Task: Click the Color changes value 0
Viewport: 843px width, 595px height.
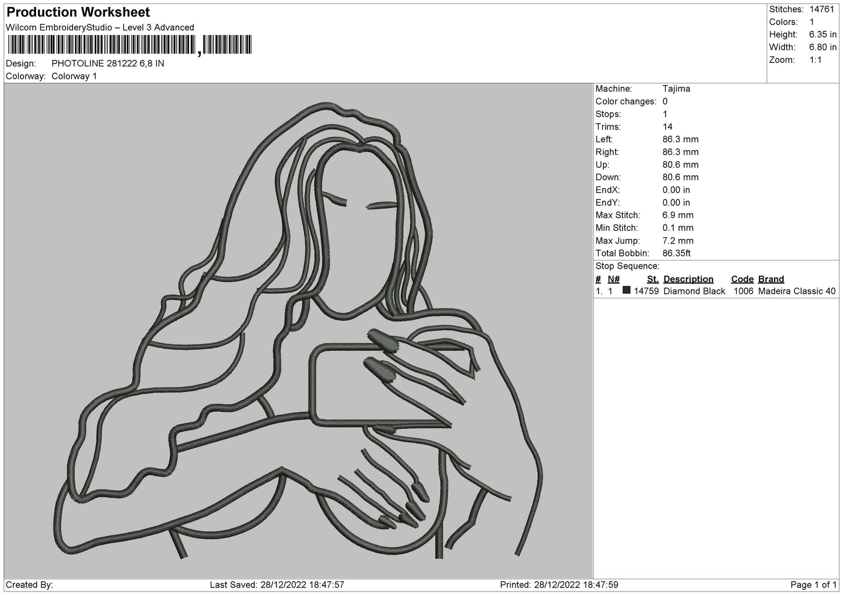Action: [x=665, y=101]
